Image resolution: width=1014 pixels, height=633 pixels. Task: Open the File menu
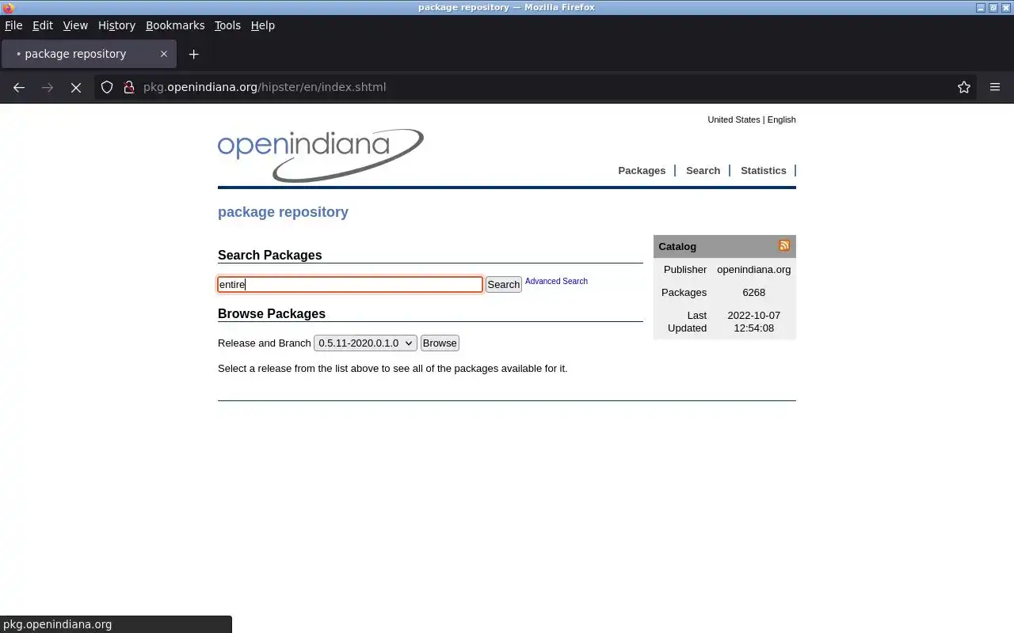(x=13, y=25)
